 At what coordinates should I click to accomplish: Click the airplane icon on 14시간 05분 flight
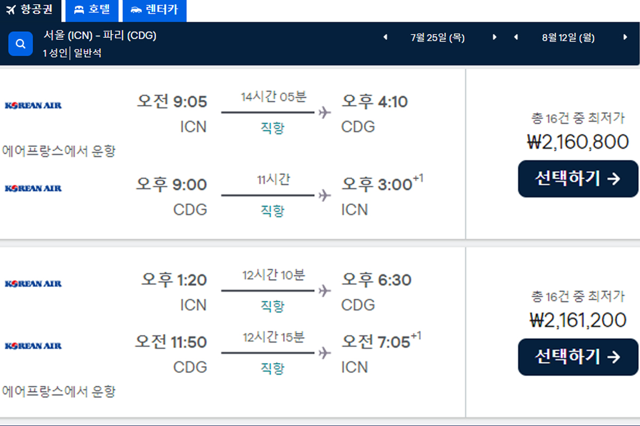tap(324, 112)
